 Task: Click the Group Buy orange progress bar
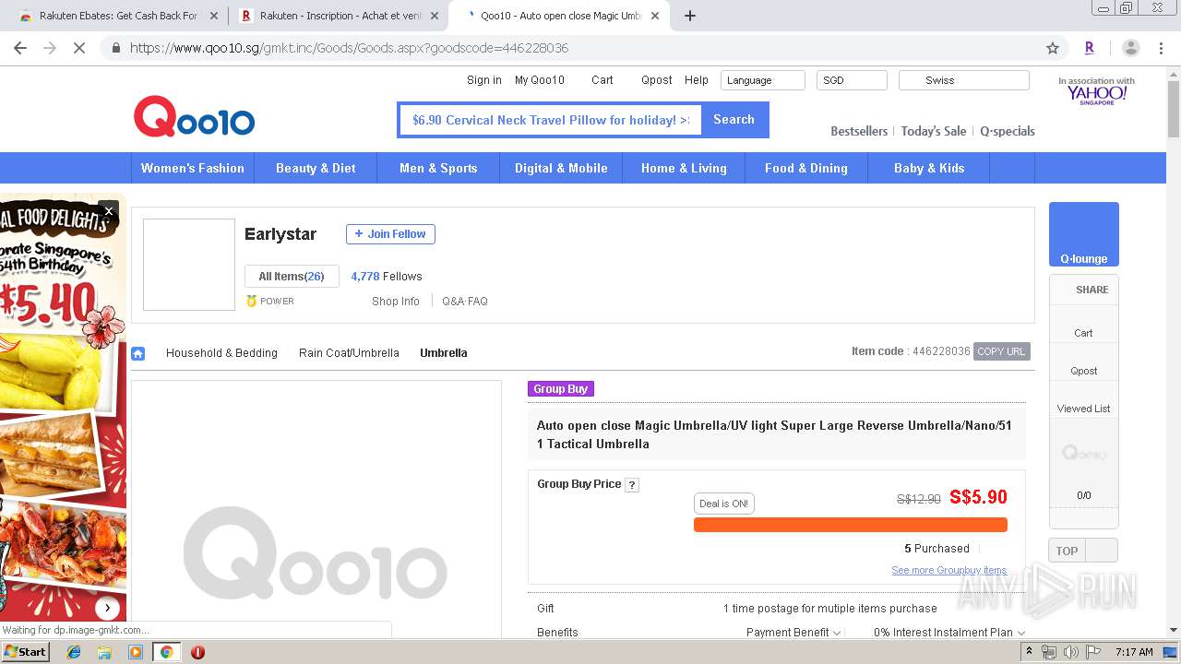click(851, 525)
